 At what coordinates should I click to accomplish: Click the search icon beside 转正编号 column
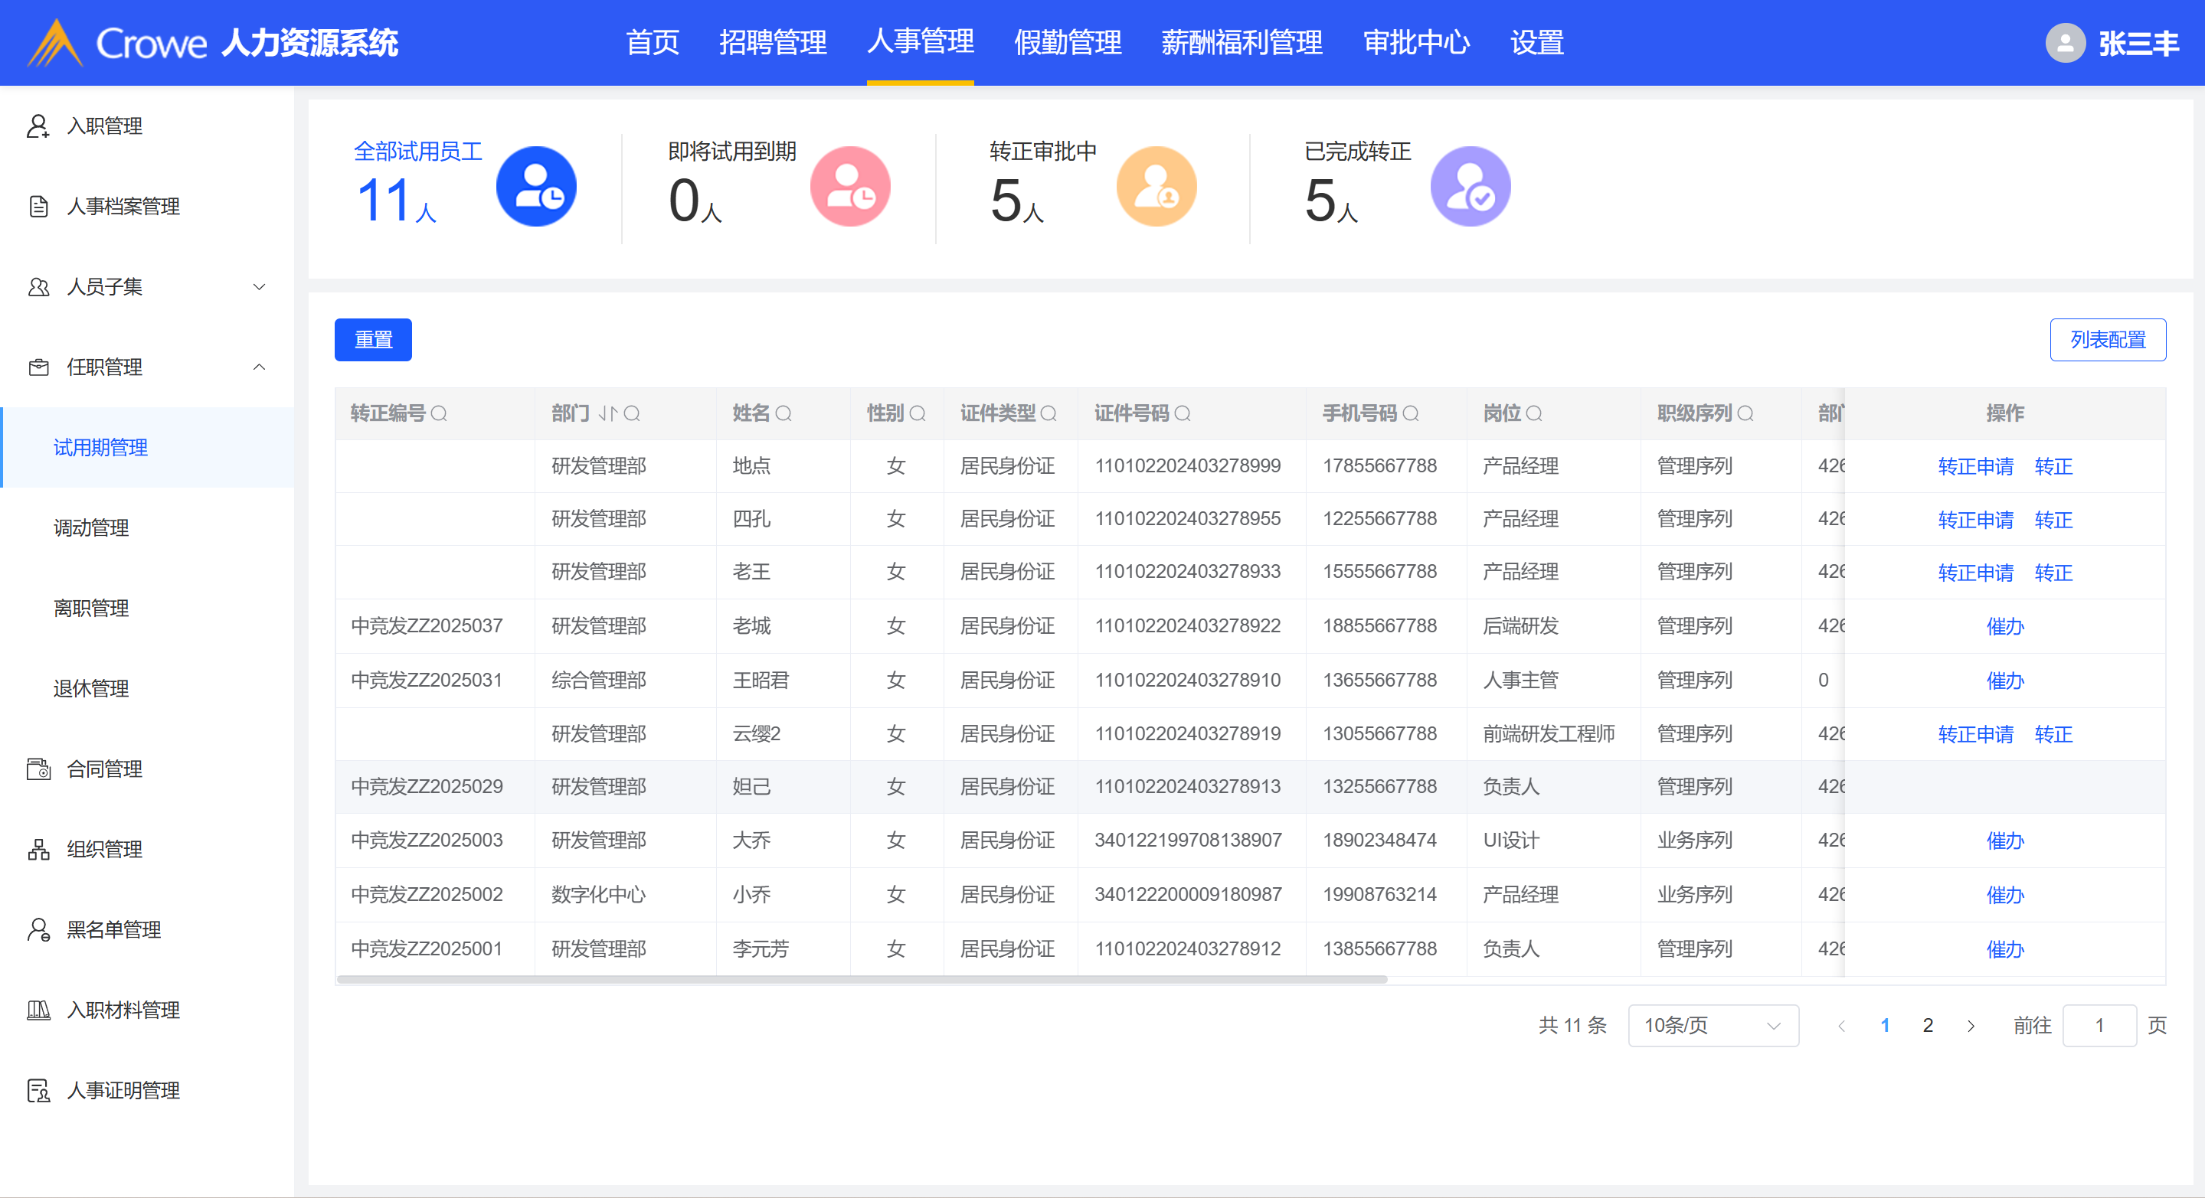point(439,414)
